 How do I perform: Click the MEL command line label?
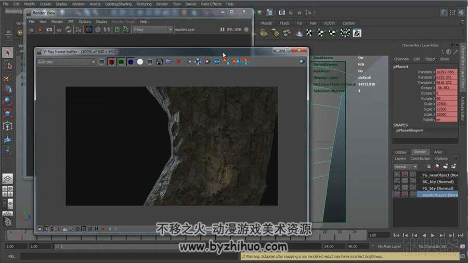click(11, 256)
